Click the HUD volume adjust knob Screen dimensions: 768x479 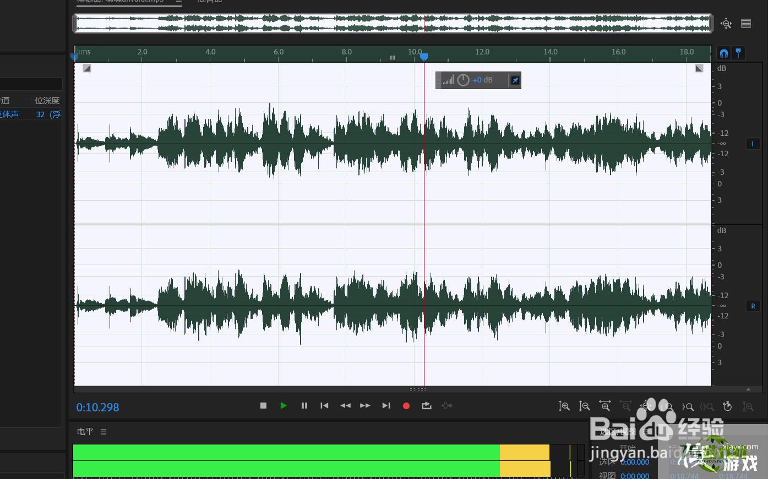tap(463, 80)
